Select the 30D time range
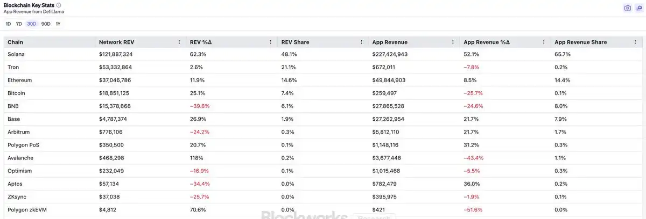 point(32,24)
